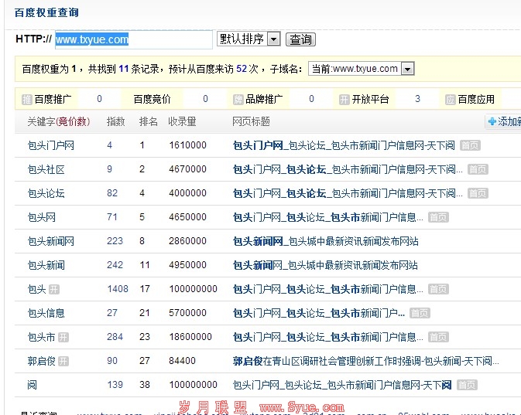Click the 推 icon beside 百度推广

26,99
